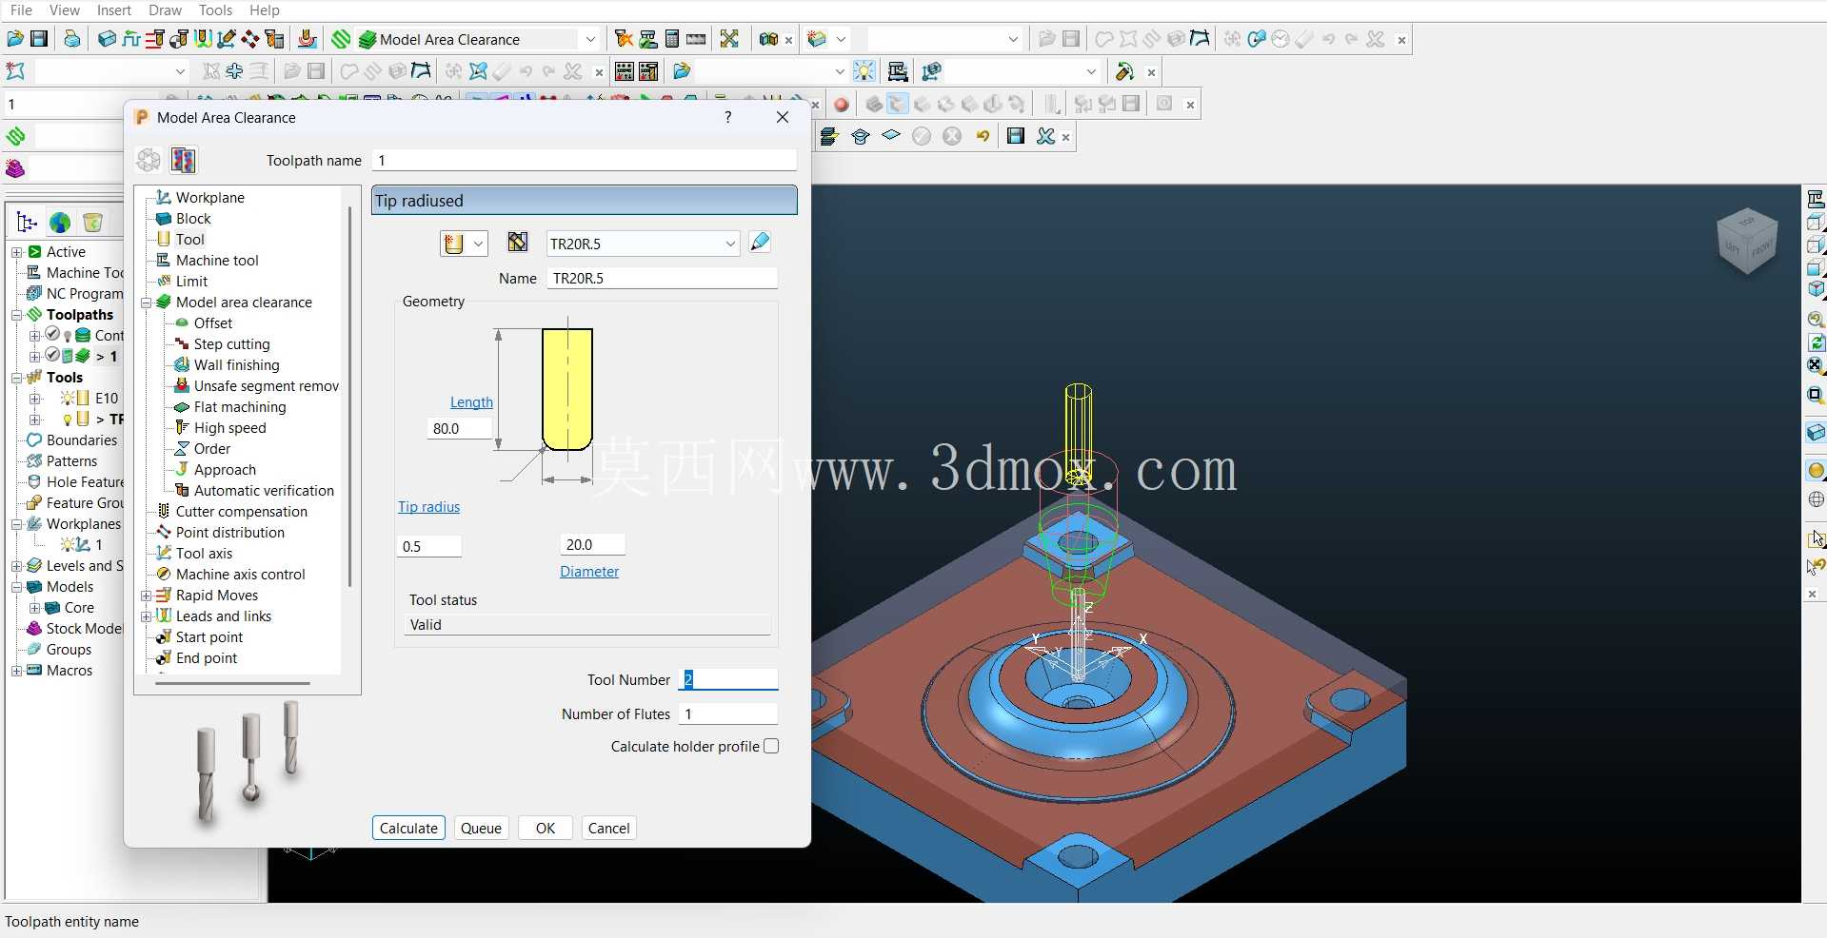
Task: Click the light bulb draw toggle icon
Action: coord(864,71)
